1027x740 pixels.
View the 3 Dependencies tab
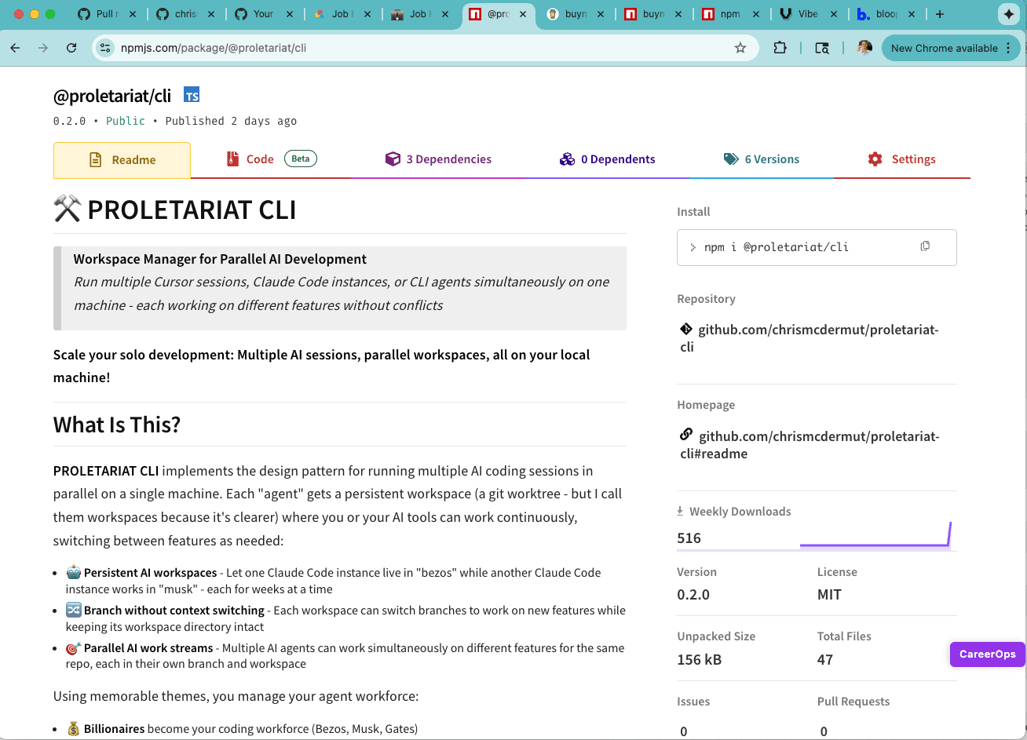(438, 159)
